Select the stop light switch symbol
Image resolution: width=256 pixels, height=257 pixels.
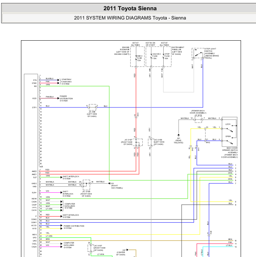tap(198, 54)
